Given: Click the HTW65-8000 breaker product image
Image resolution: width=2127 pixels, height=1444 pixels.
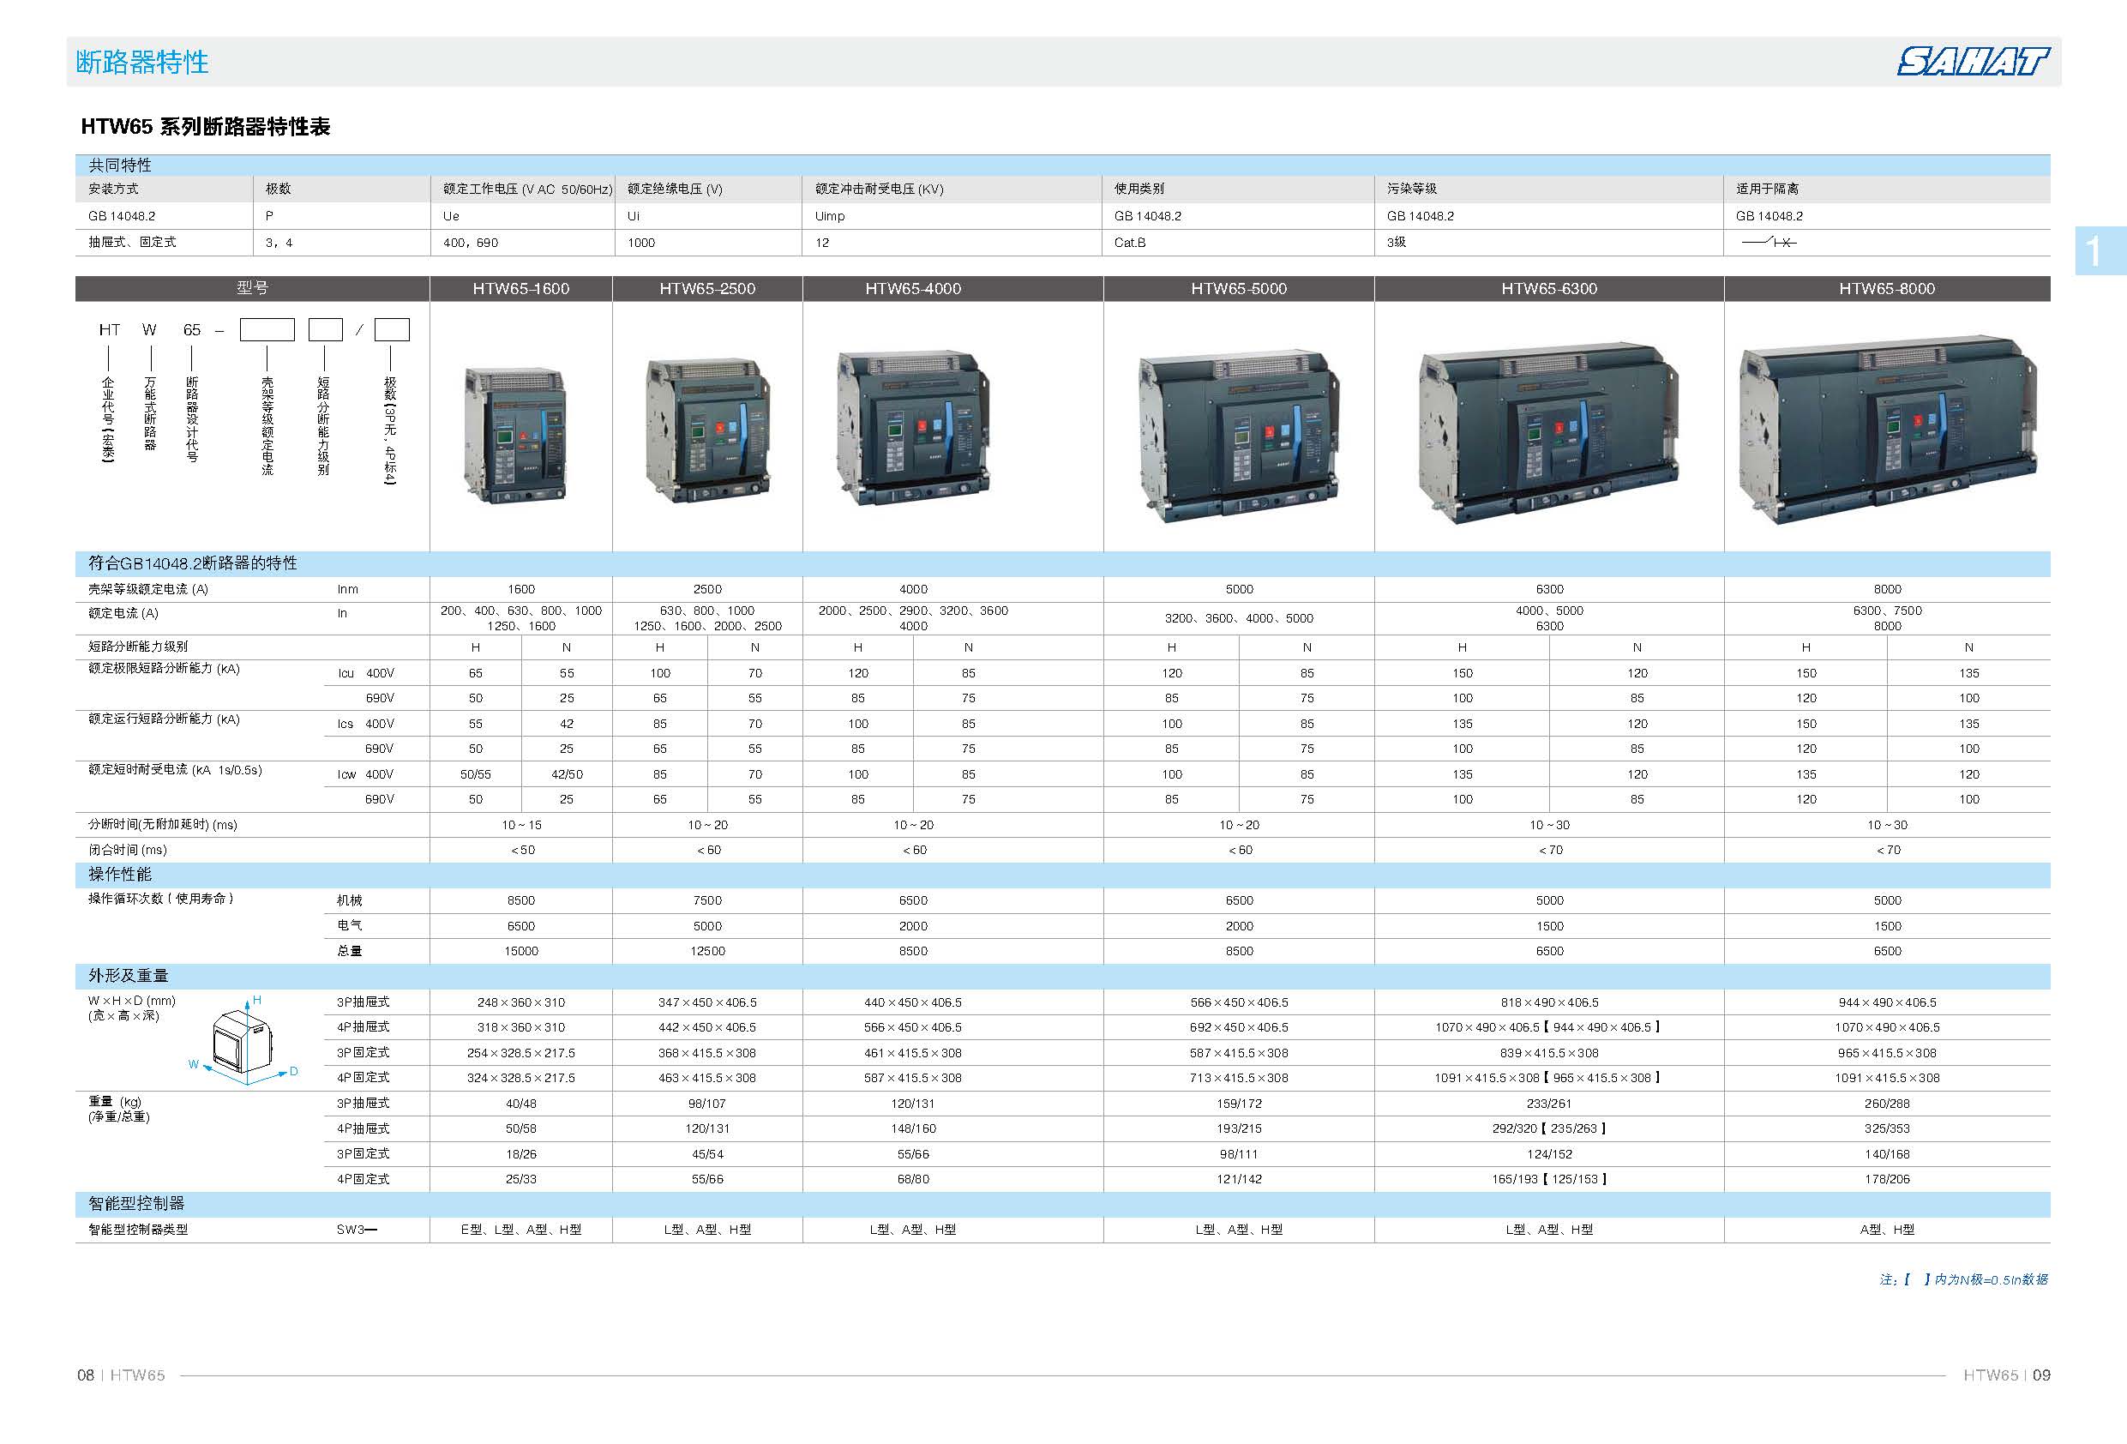Looking at the screenshot, I should tap(1887, 429).
